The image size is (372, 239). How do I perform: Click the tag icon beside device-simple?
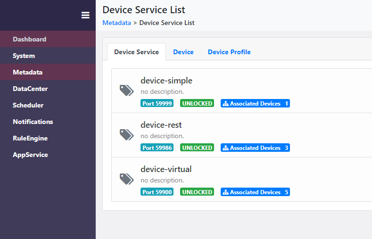coord(127,91)
